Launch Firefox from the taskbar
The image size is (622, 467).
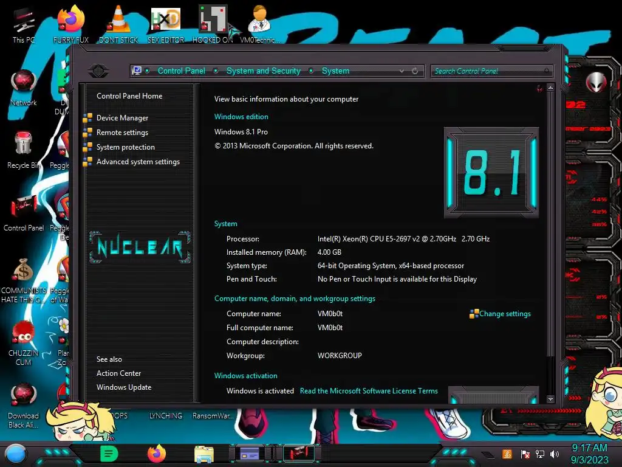point(157,454)
